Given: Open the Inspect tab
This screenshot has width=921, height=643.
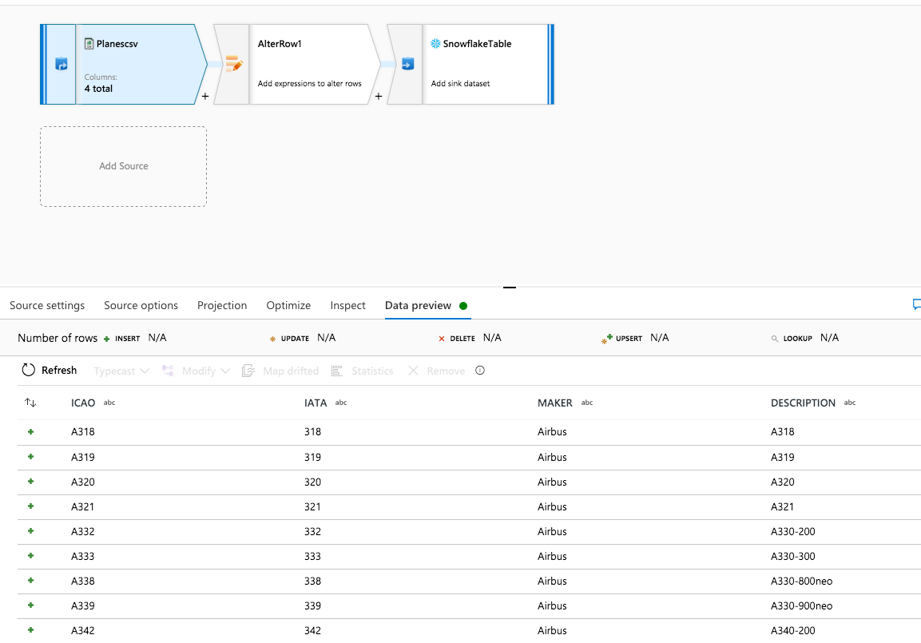Looking at the screenshot, I should coord(347,305).
